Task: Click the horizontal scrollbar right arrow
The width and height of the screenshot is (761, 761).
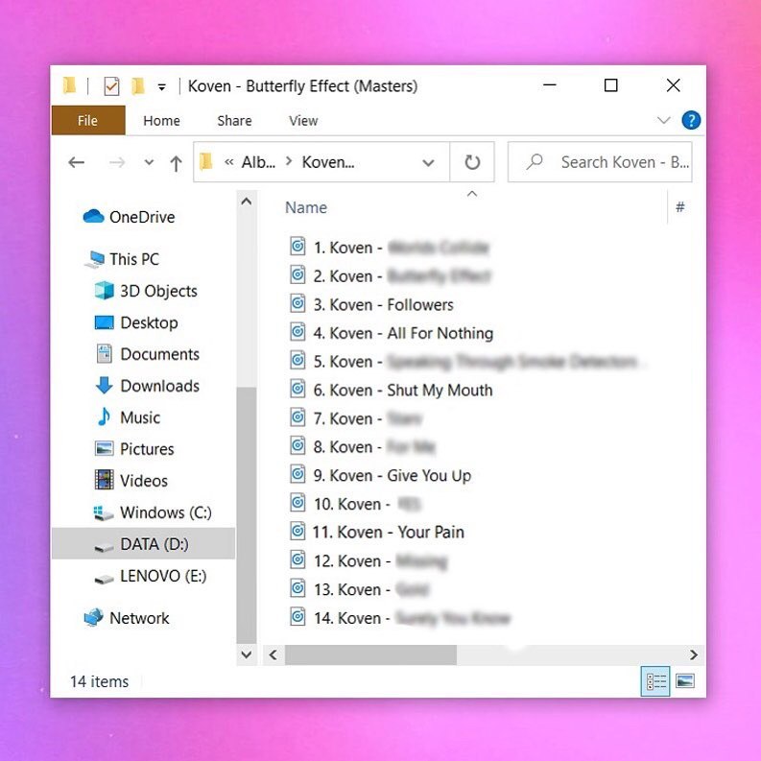Action: pos(694,654)
